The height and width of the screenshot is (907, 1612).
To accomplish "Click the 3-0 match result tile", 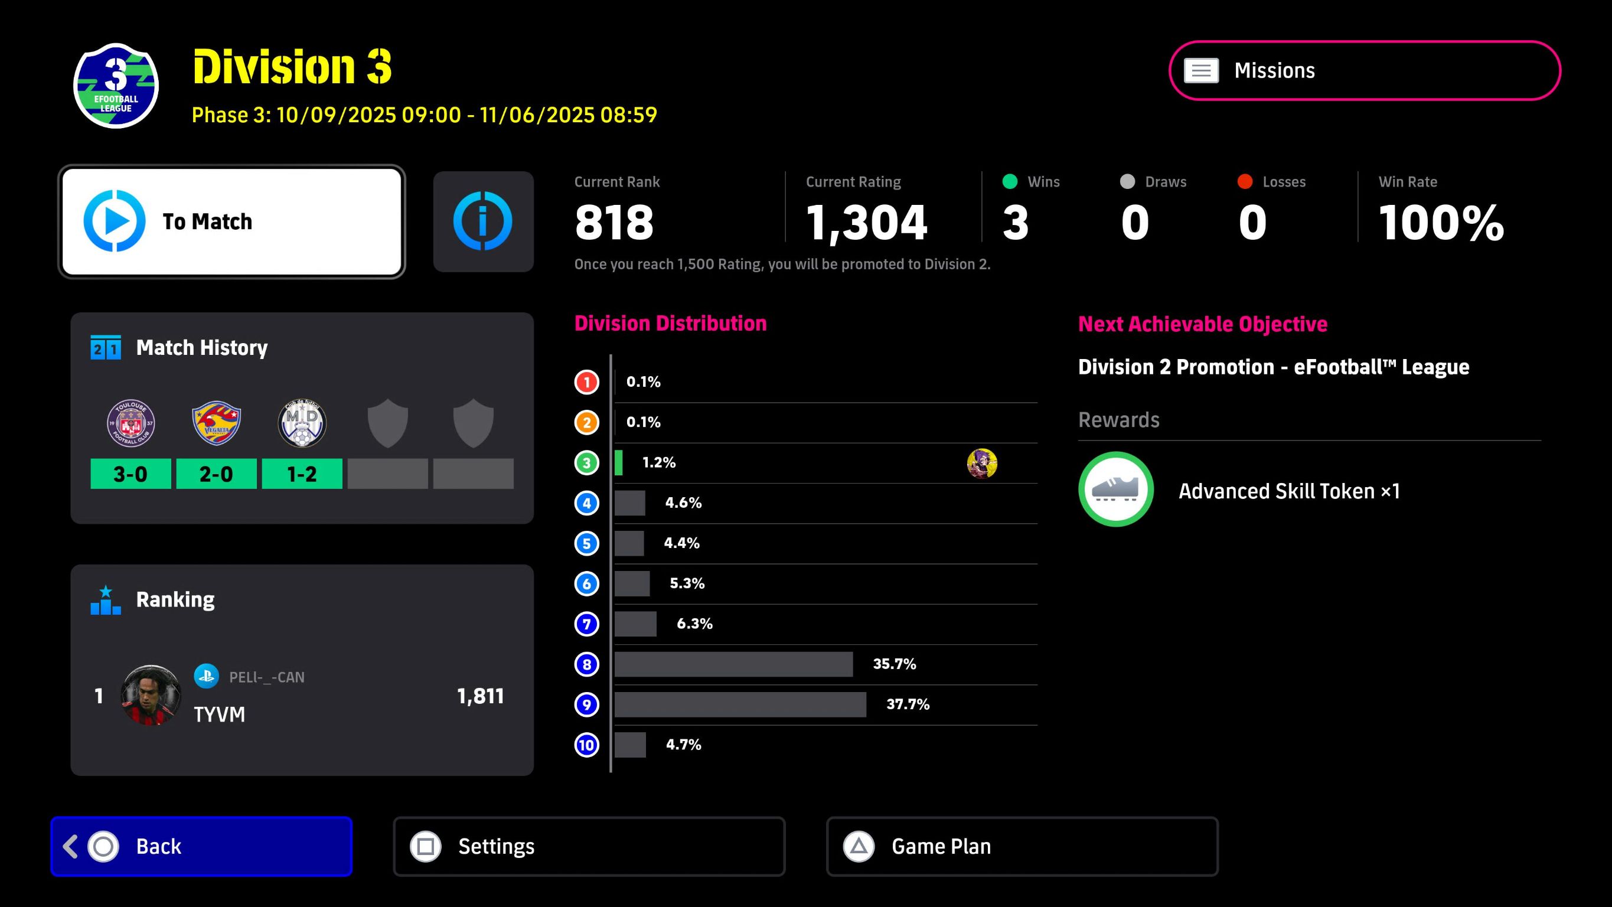I will [130, 474].
